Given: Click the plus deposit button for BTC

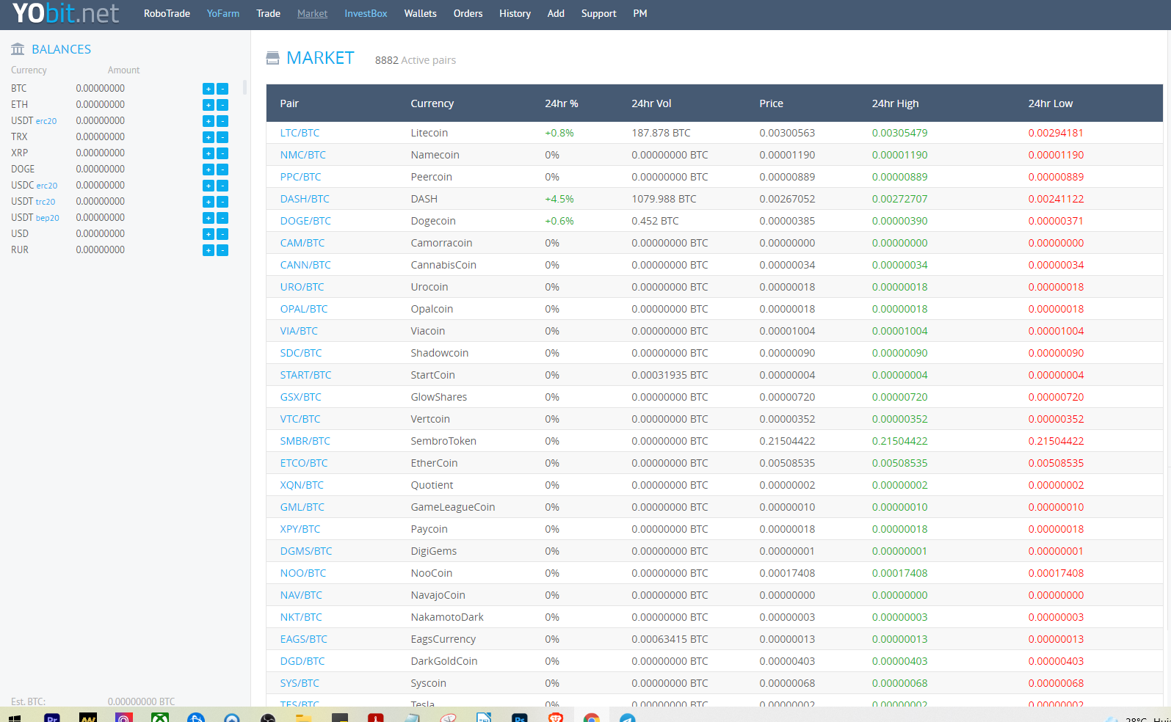Looking at the screenshot, I should point(209,89).
